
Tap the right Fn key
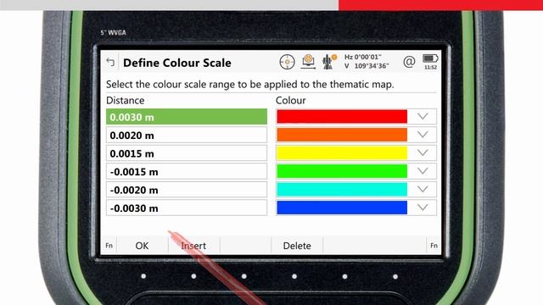pyautogui.click(x=434, y=246)
